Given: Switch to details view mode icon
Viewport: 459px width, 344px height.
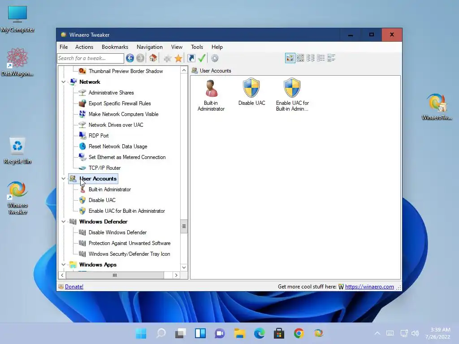Looking at the screenshot, I should pyautogui.click(x=320, y=58).
